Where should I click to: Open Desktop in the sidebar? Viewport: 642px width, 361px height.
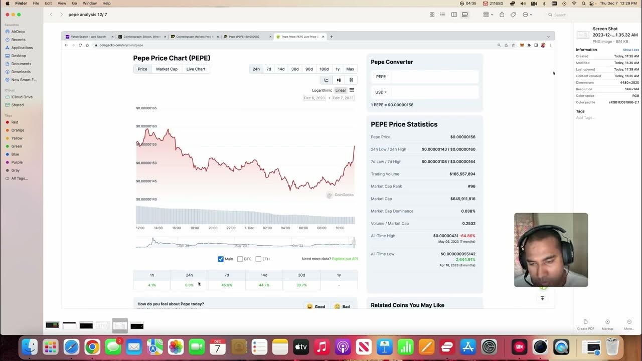19,56
